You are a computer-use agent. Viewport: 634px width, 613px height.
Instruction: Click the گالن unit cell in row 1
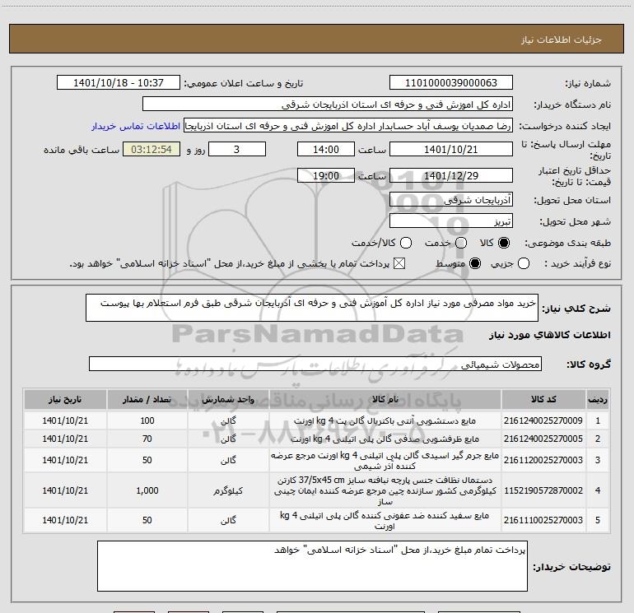[228, 420]
